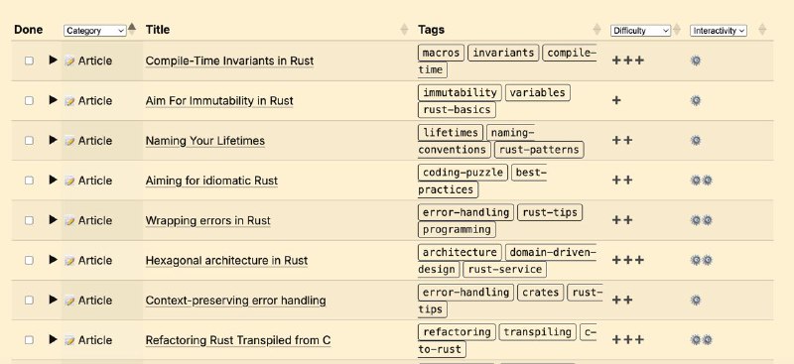
Task: Tick the Done checkbox for Wrapping errors in Rust
Action: point(29,220)
